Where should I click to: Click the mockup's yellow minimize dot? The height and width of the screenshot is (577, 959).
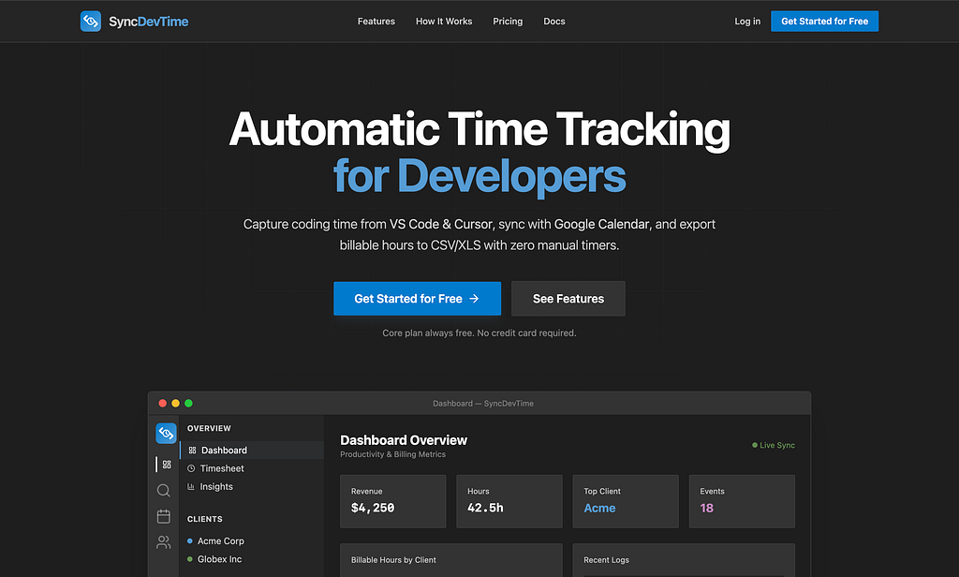pyautogui.click(x=175, y=403)
